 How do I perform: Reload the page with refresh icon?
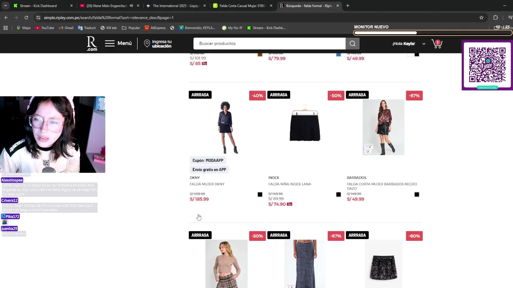point(26,18)
